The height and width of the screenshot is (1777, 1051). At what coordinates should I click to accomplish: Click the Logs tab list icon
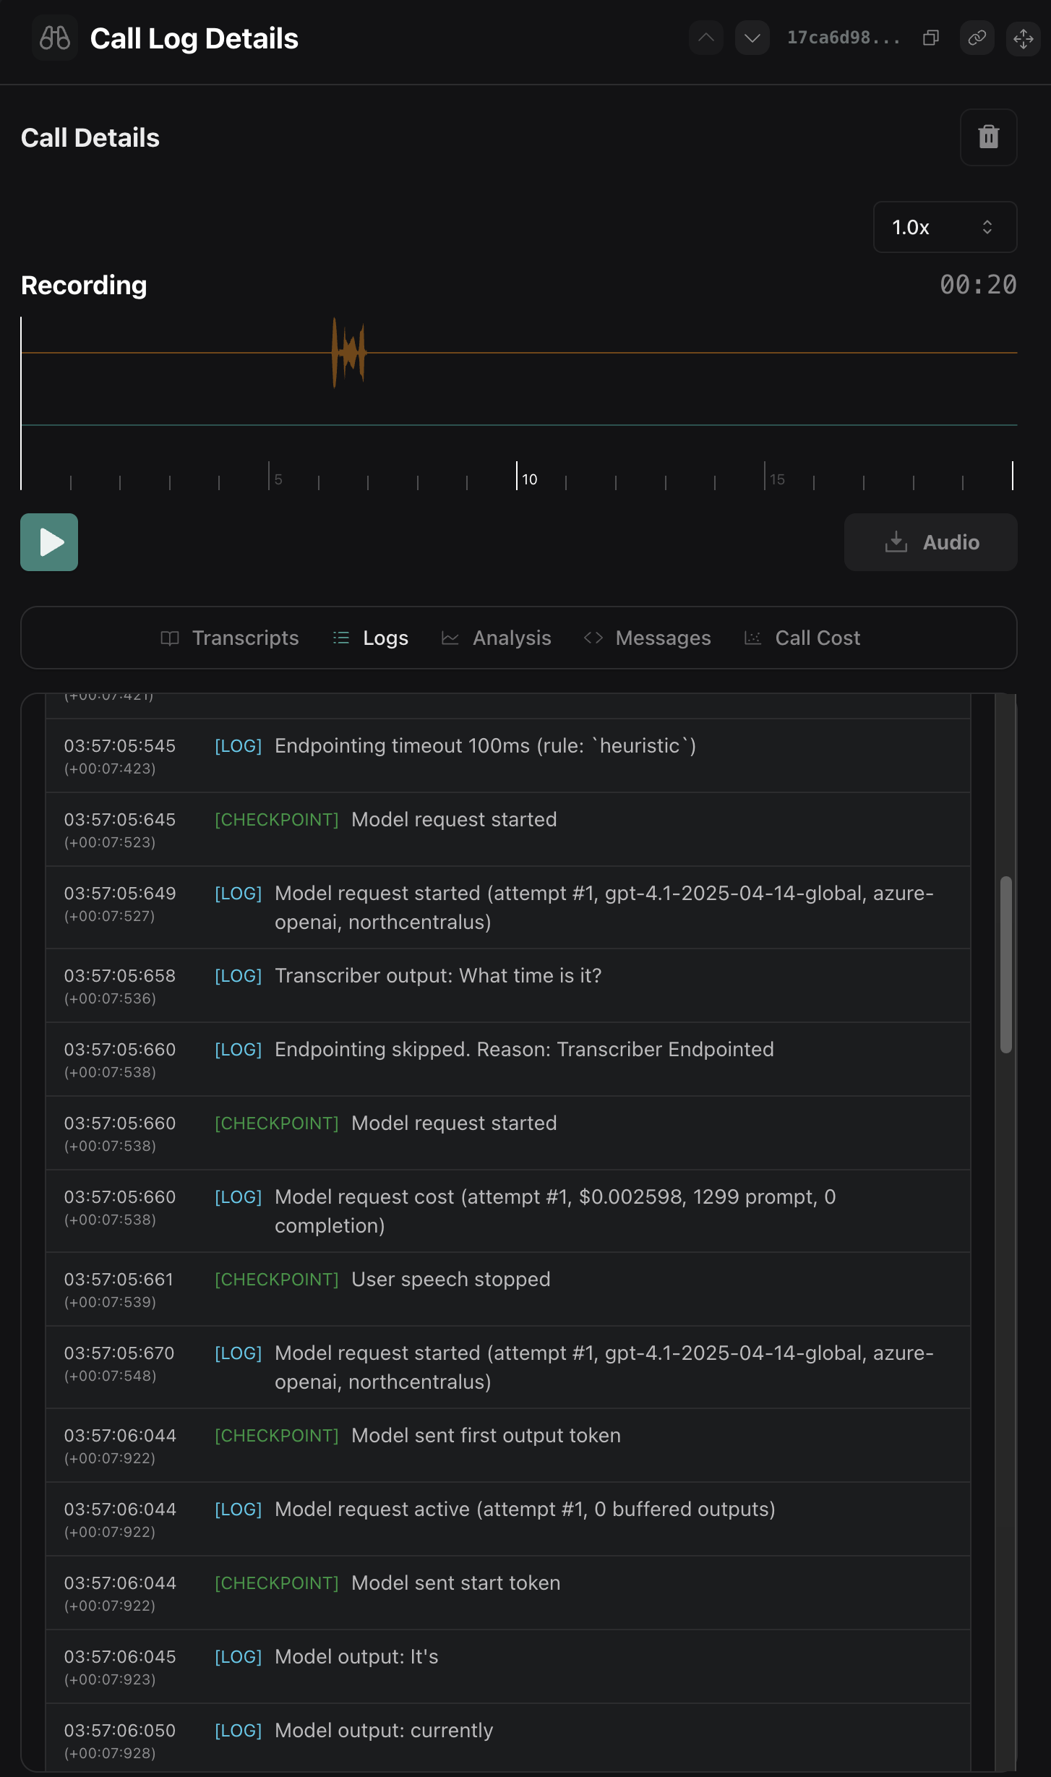coord(341,638)
